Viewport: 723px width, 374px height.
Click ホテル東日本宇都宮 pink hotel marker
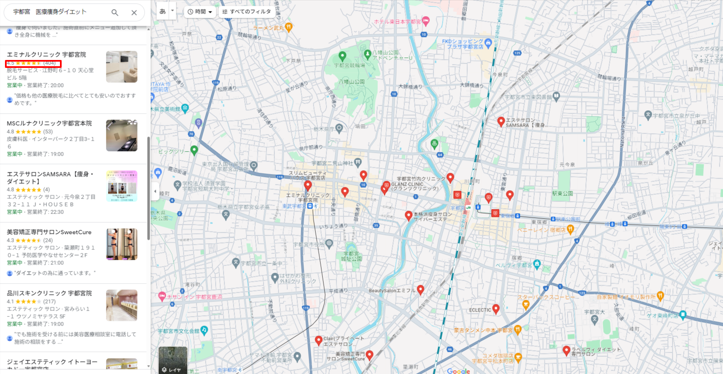pyautogui.click(x=426, y=21)
